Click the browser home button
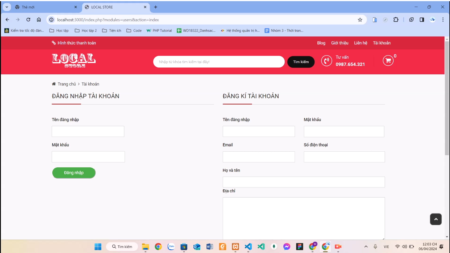This screenshot has height=253, width=450. 39,20
